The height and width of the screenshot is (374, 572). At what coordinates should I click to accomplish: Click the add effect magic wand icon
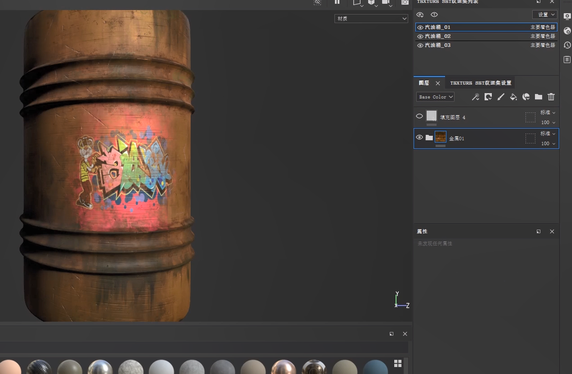coord(475,97)
